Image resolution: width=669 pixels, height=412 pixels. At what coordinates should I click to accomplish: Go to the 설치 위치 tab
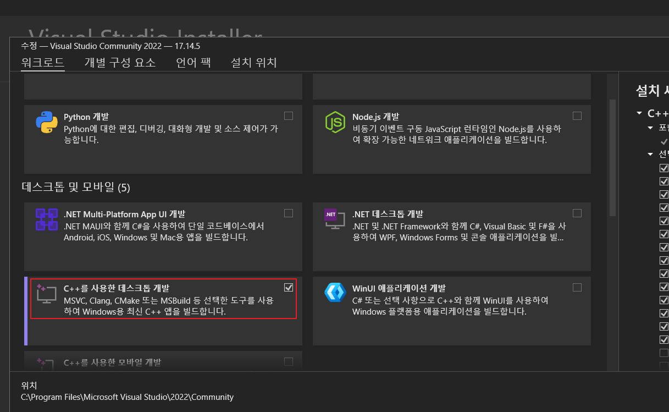(253, 63)
